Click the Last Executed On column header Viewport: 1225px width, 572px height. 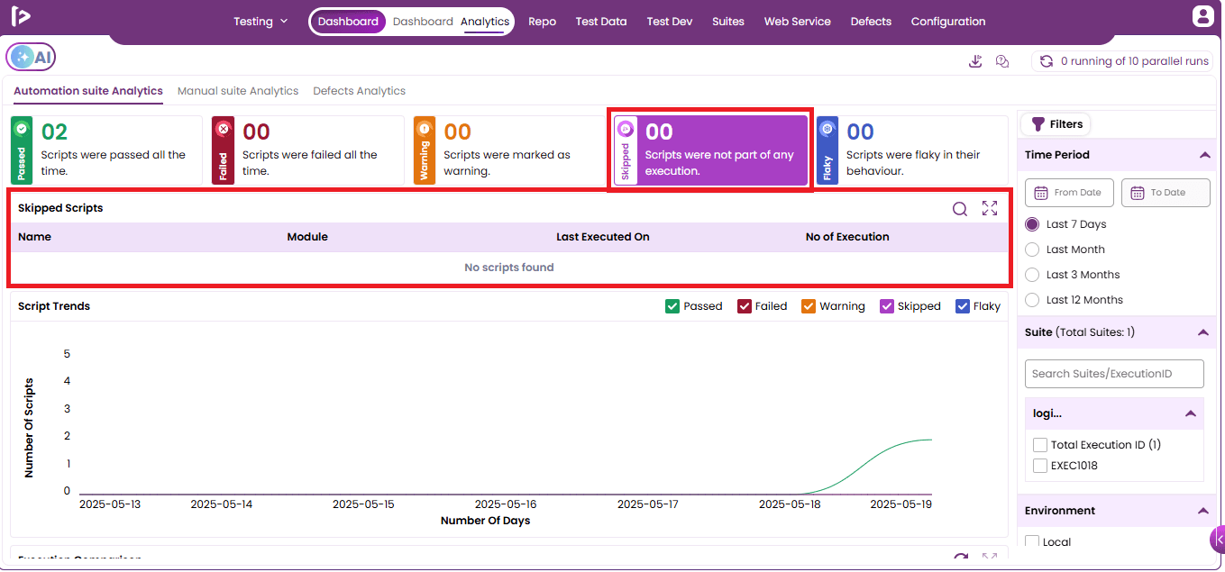[x=603, y=237]
